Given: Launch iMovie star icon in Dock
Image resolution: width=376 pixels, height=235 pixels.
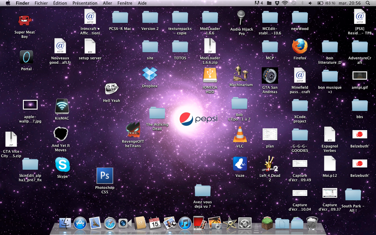Looking at the screenshot, I should tap(230, 224).
